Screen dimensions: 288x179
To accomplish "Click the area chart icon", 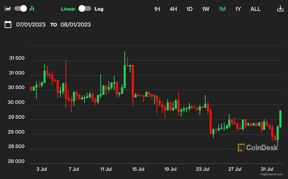I will tap(8, 8).
